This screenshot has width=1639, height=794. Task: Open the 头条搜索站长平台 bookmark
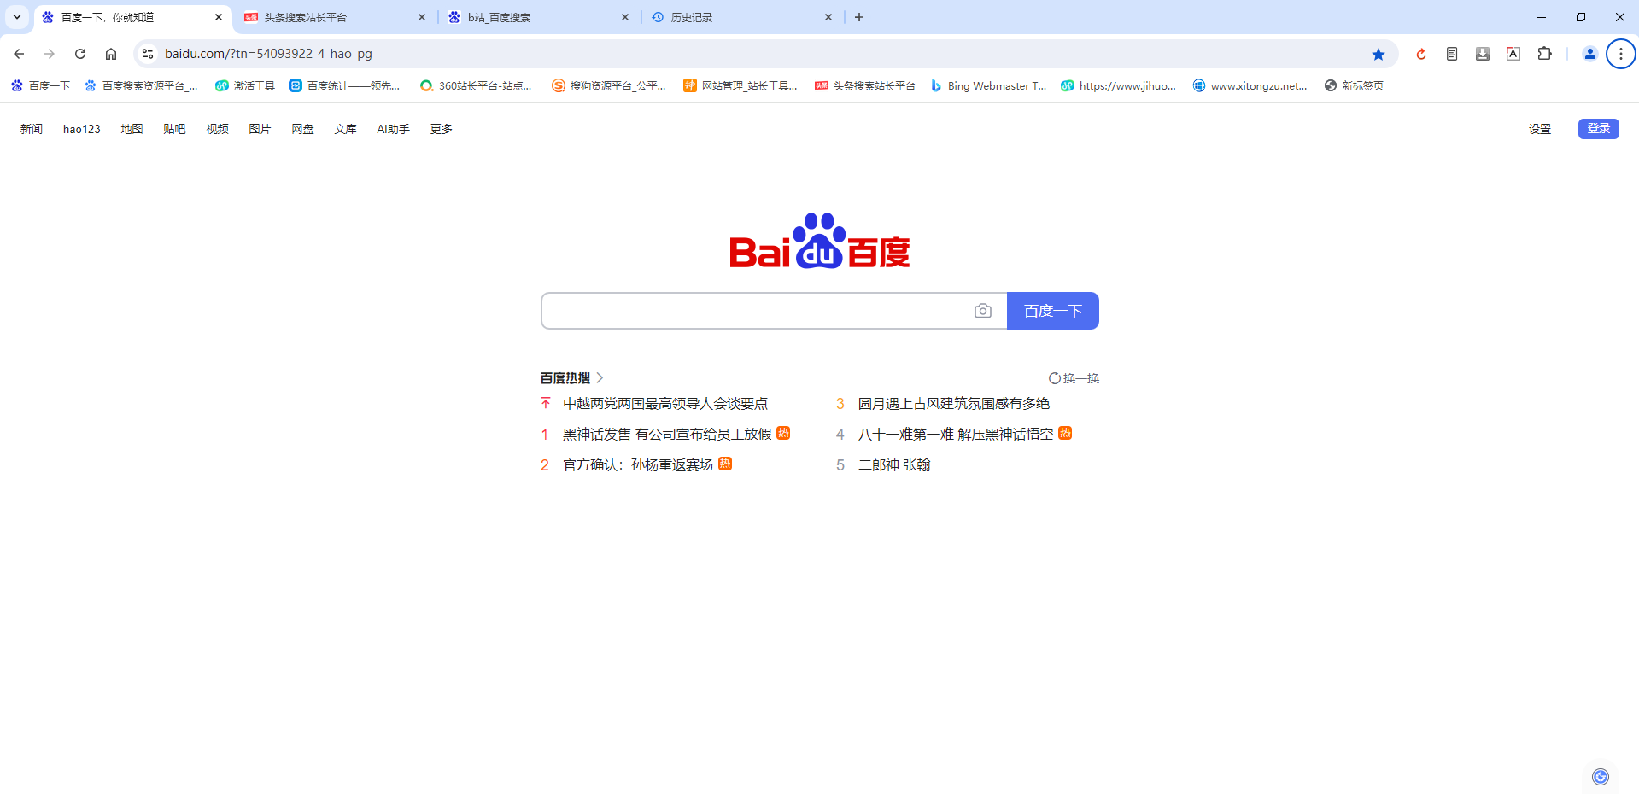click(865, 85)
